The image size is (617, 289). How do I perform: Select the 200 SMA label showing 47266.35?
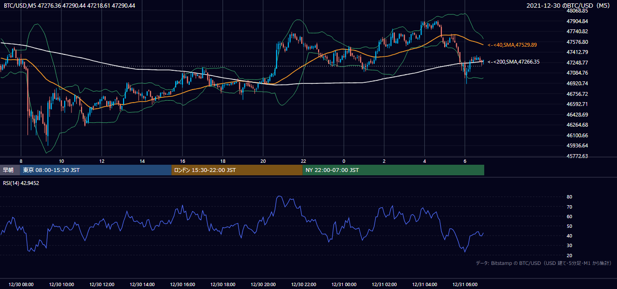[x=513, y=62]
